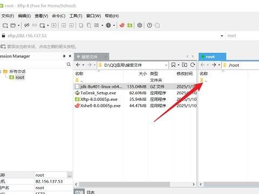Launch Xshell via the red swirl icon
This screenshot has width=259, height=194.
pyautogui.click(x=122, y=25)
